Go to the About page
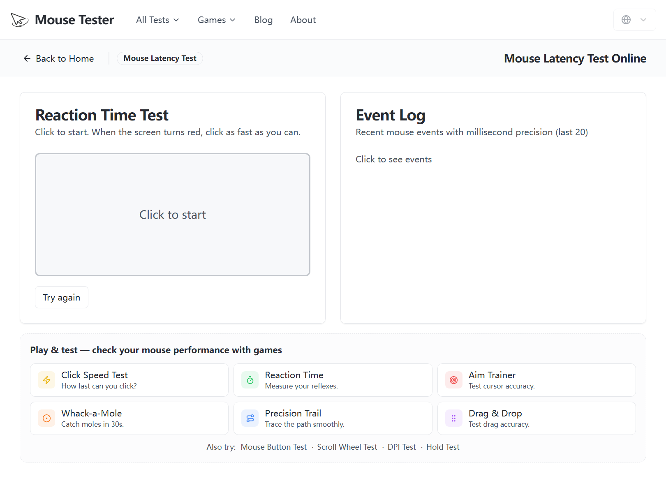 (x=303, y=20)
